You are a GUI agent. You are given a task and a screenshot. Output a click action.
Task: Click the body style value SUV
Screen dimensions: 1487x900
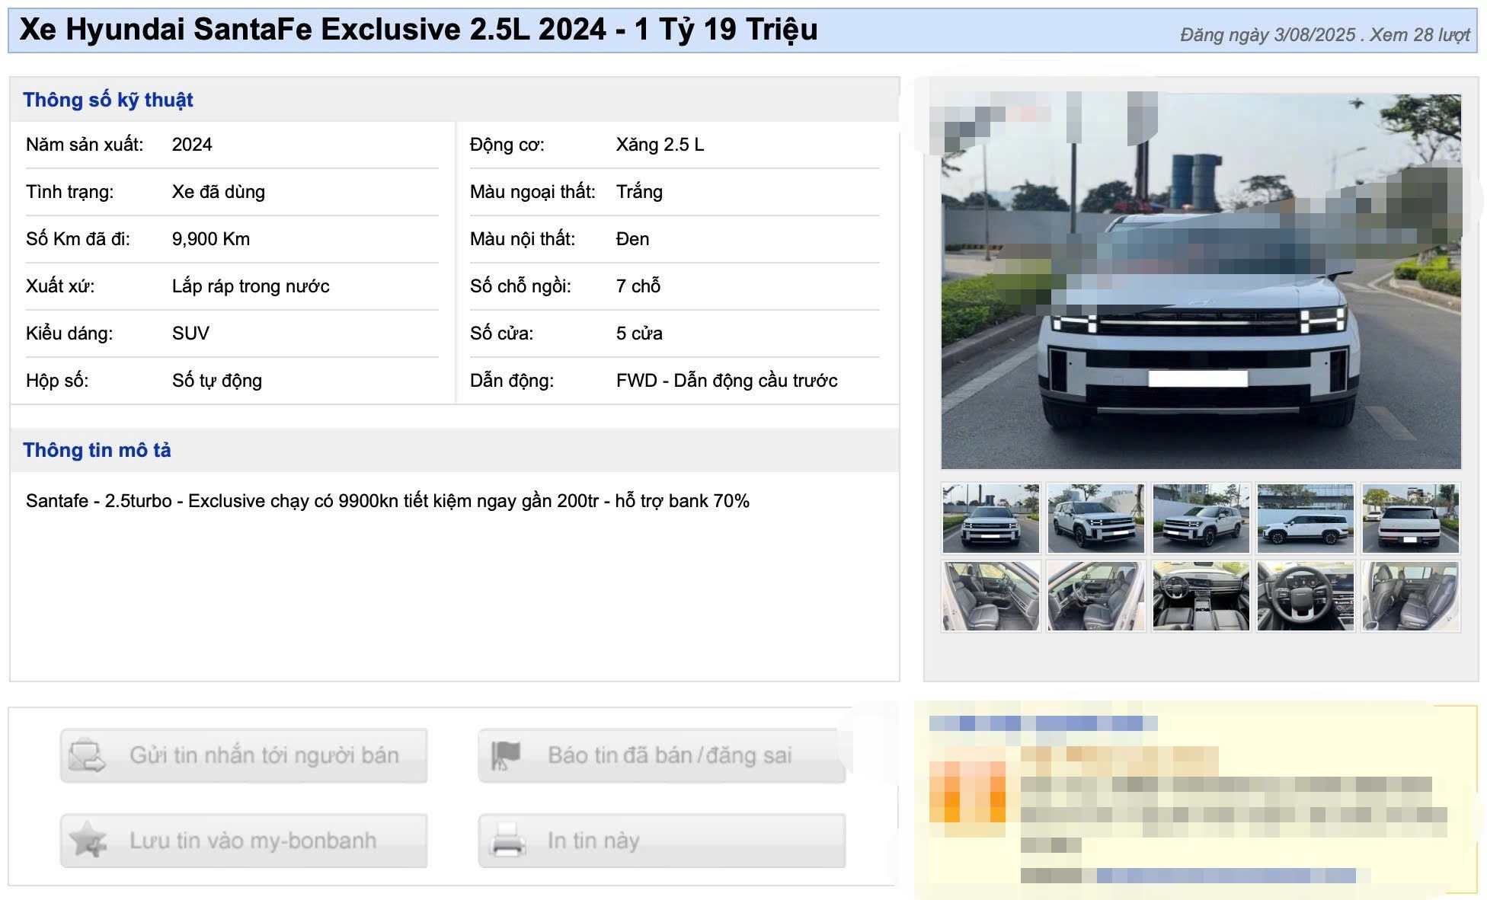pyautogui.click(x=190, y=334)
